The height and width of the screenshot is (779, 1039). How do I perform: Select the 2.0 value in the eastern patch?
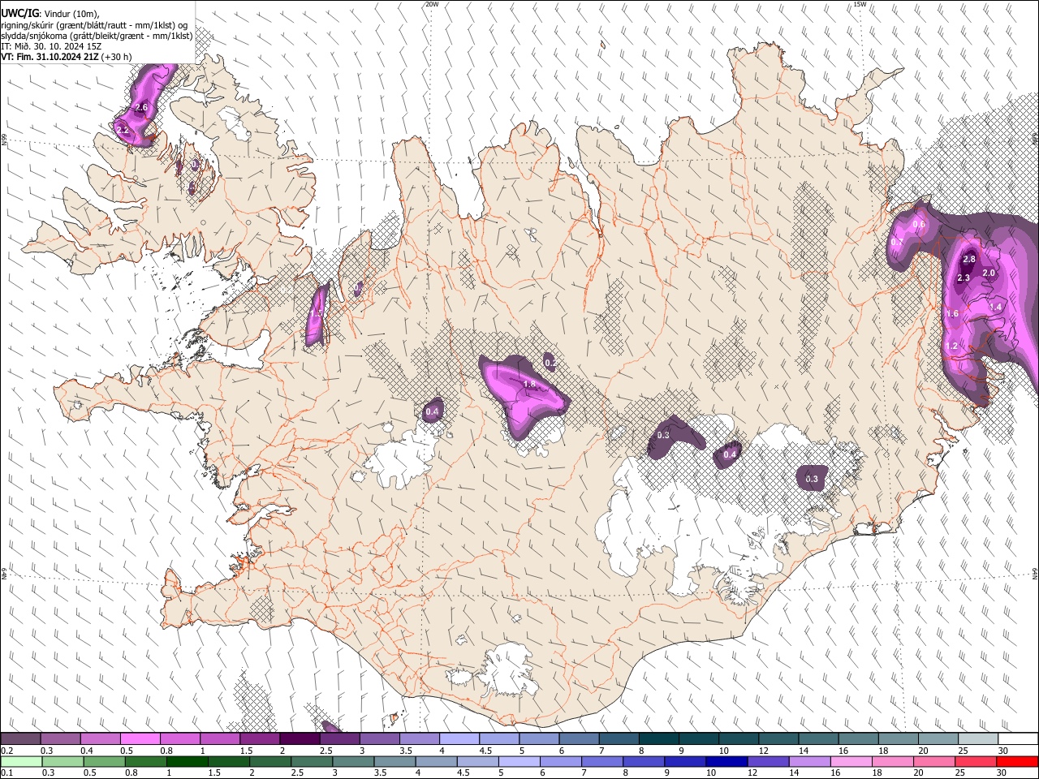click(x=989, y=273)
